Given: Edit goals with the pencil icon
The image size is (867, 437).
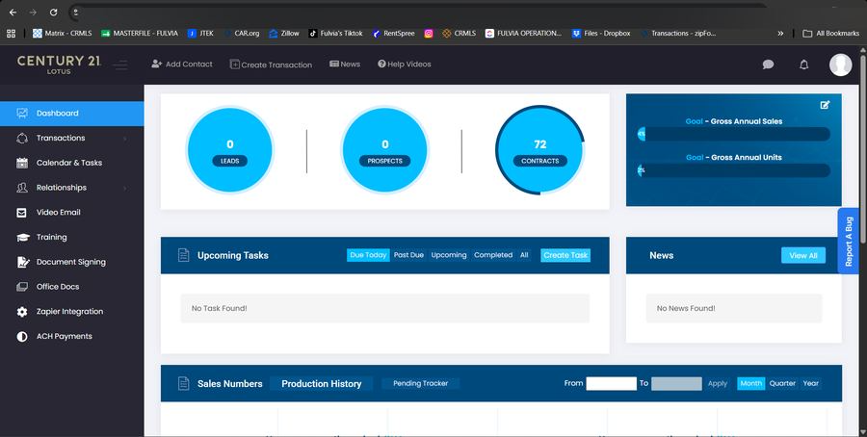Looking at the screenshot, I should (825, 105).
